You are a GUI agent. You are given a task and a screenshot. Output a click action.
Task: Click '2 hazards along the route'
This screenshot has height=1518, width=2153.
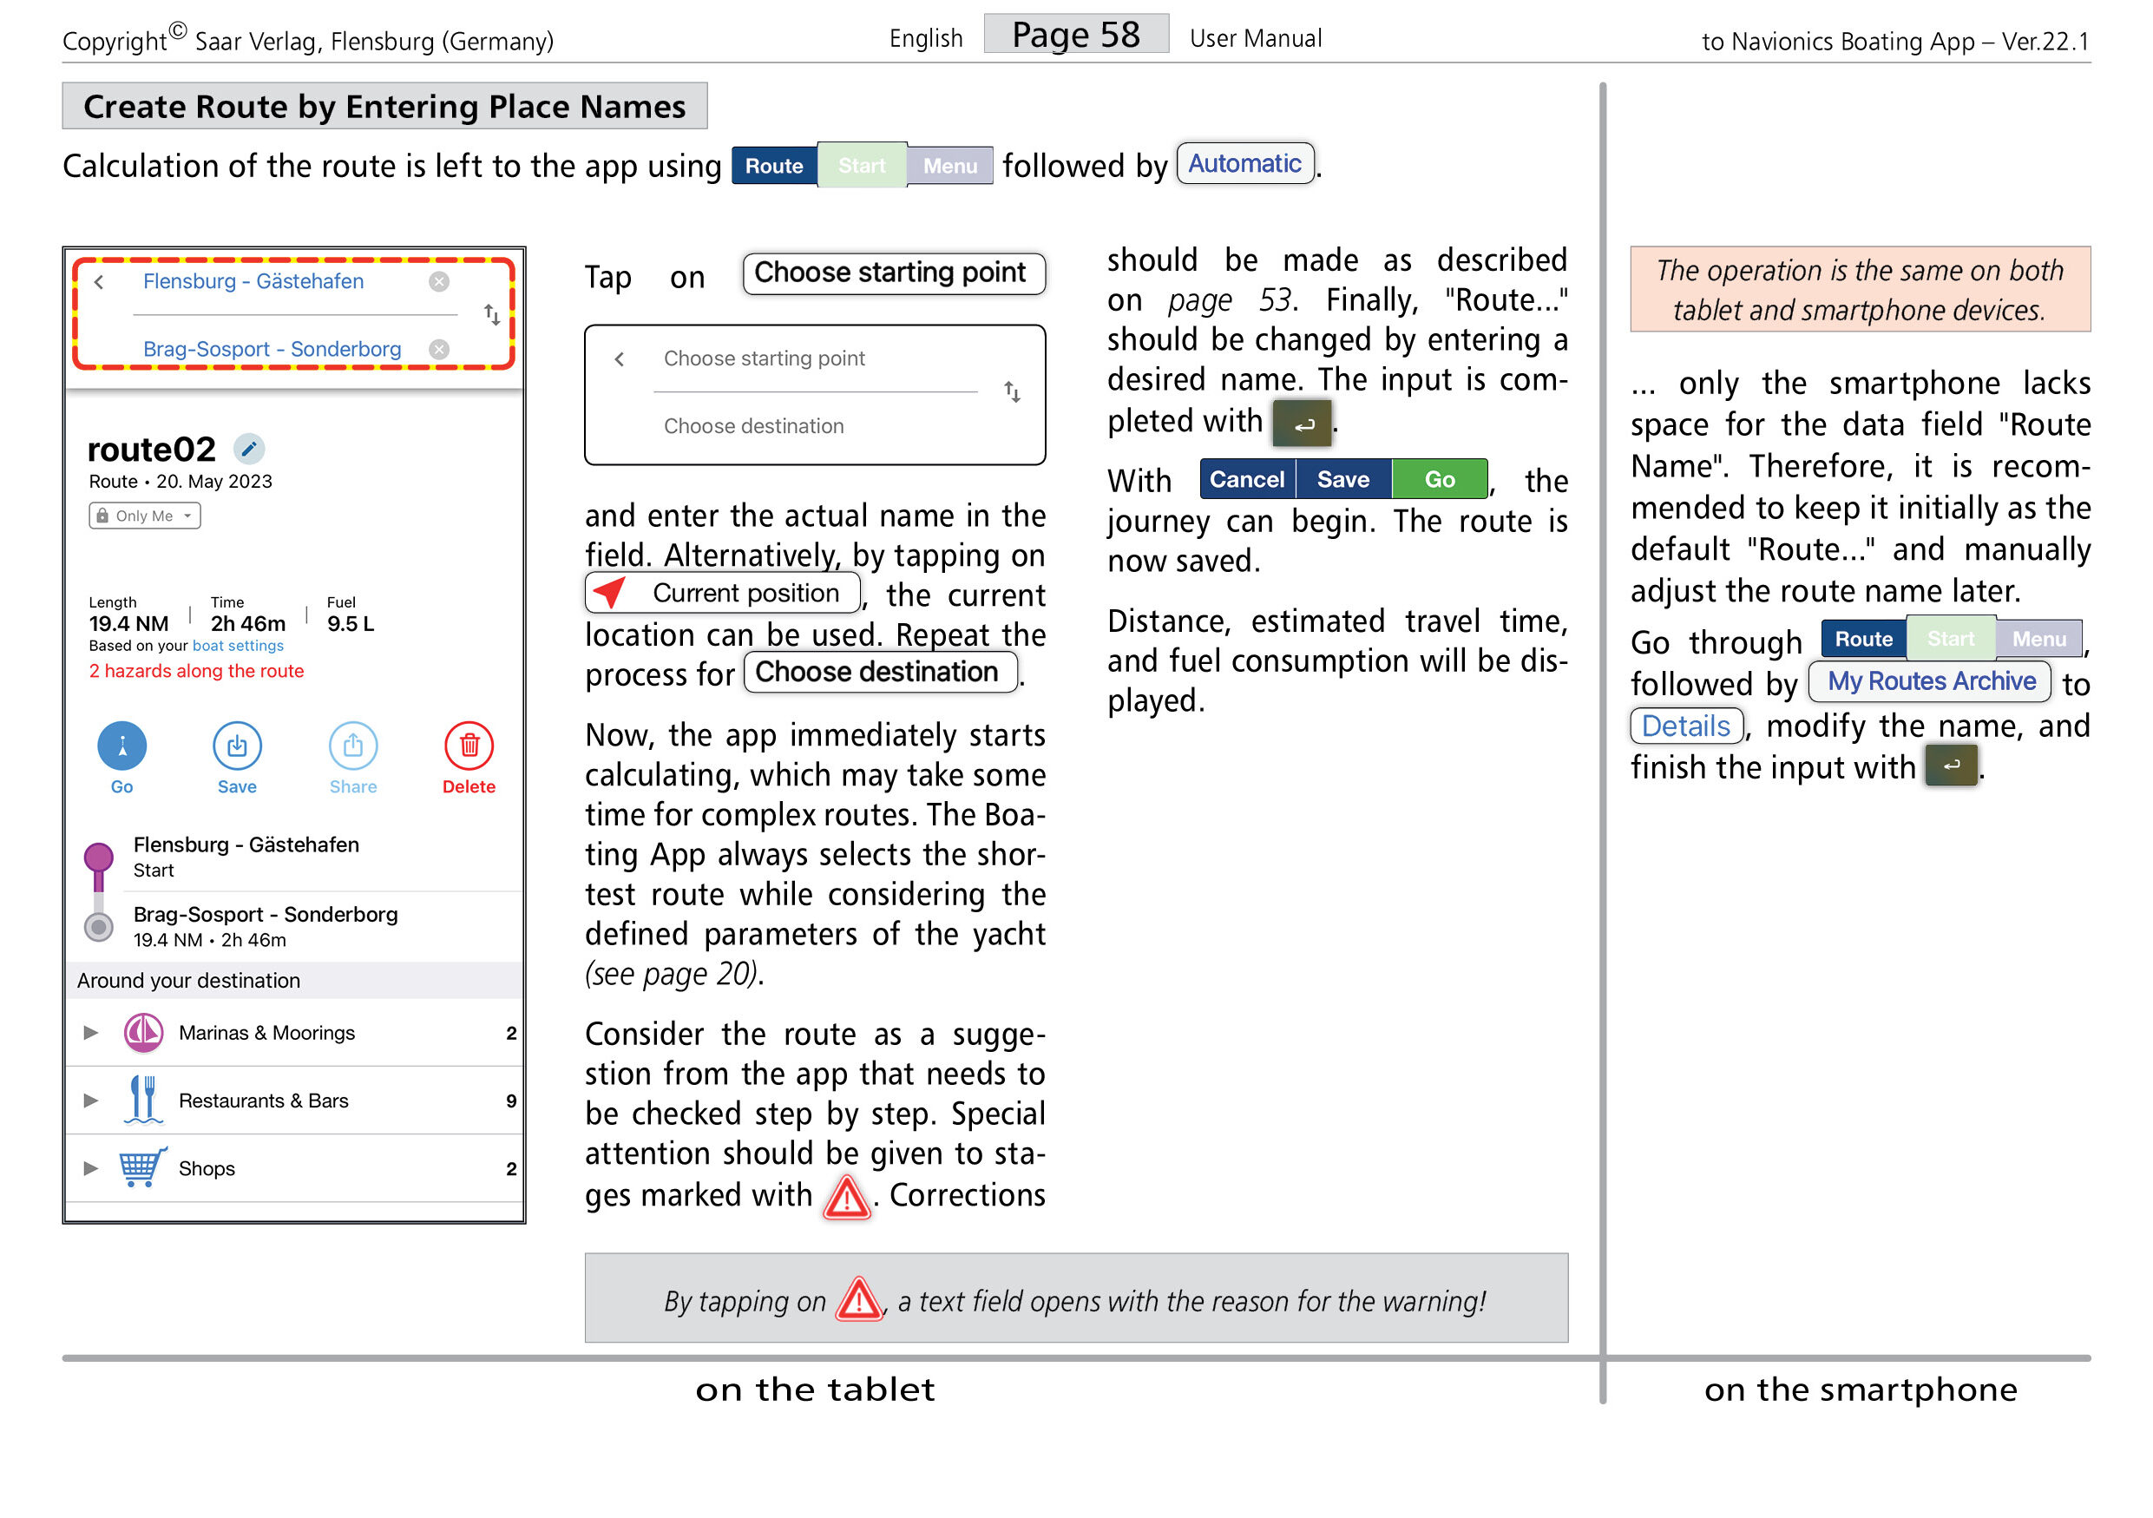pos(196,670)
